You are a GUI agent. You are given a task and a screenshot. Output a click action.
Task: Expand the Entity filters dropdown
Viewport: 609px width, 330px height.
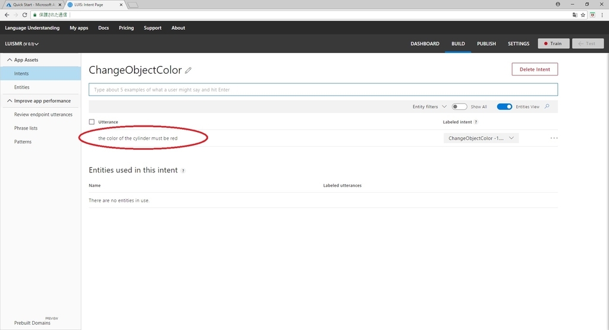tap(429, 107)
